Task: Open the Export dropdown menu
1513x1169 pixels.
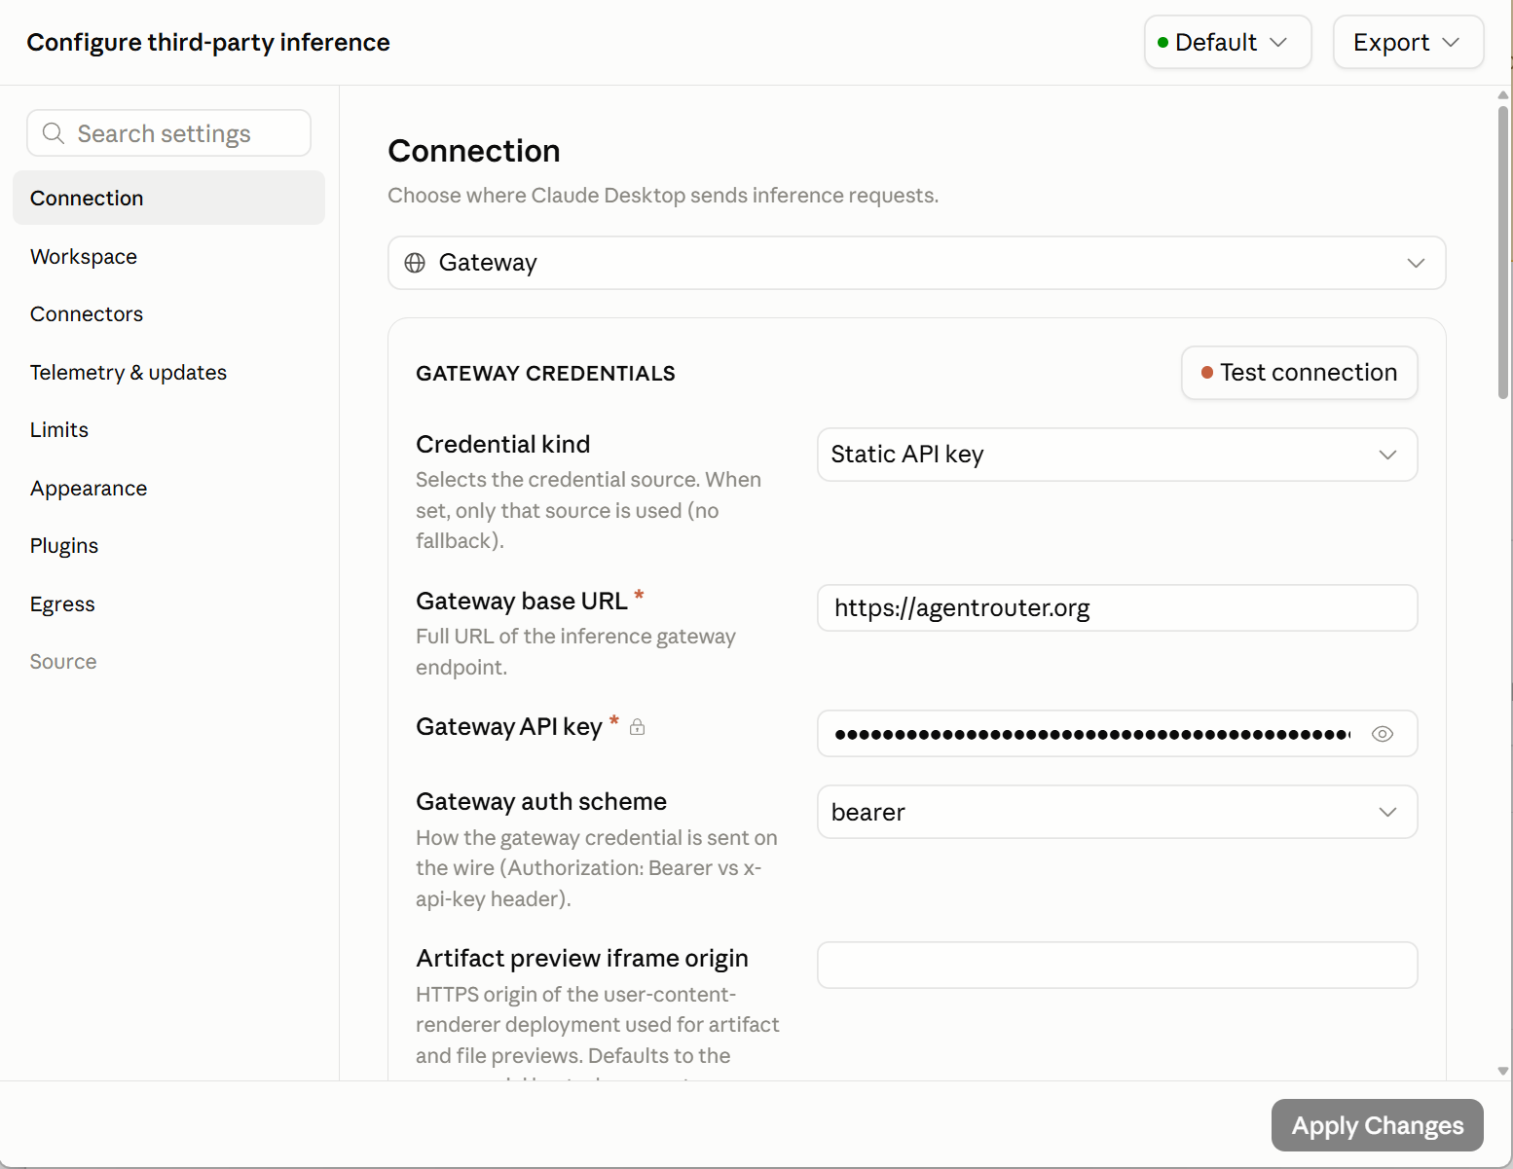Action: point(1408,42)
